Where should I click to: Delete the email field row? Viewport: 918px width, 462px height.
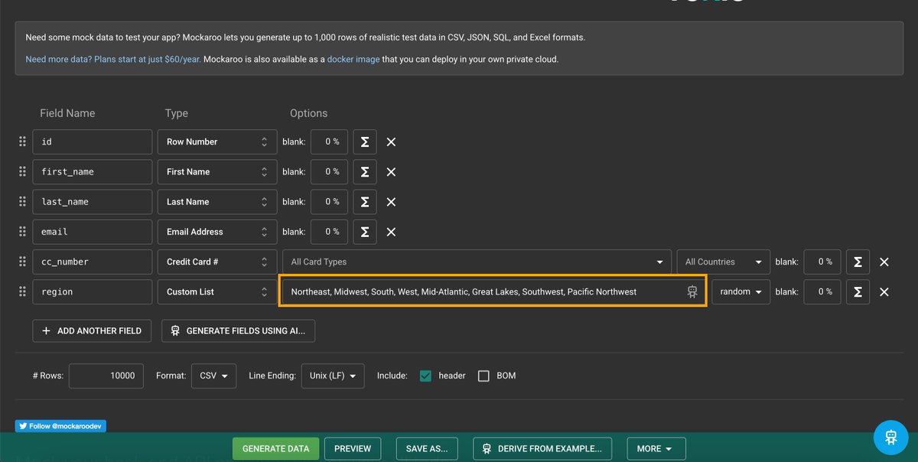pos(391,232)
